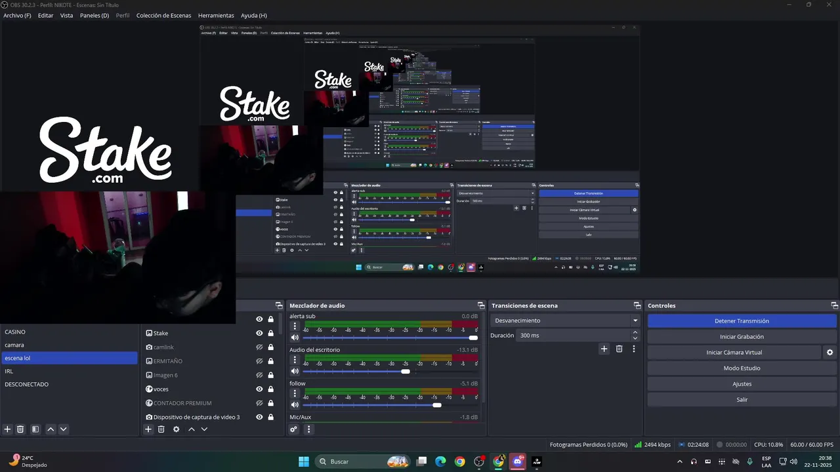Open the Herramientas menu
Viewport: 840px width, 472px height.
click(x=216, y=15)
